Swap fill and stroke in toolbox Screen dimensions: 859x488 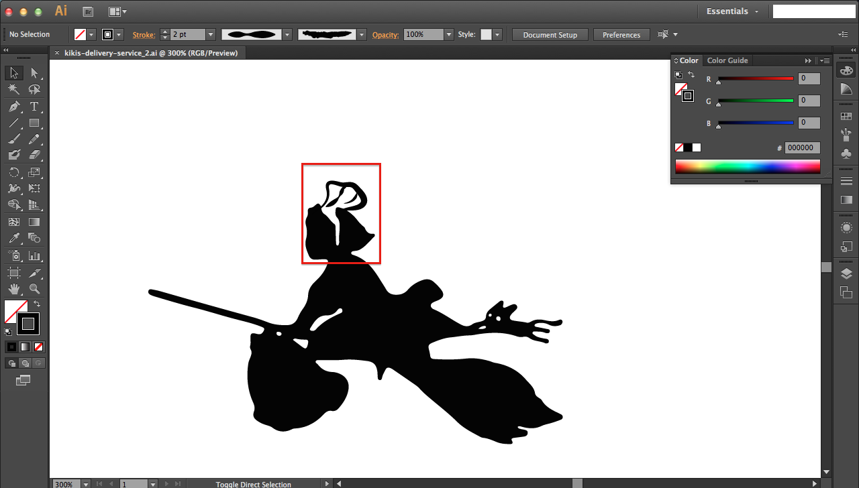38,304
